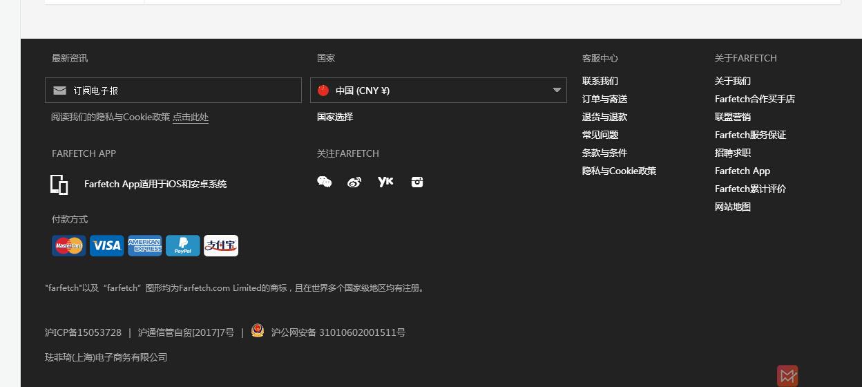
Task: Open Farfetch合作买手店 link
Action: click(755, 99)
